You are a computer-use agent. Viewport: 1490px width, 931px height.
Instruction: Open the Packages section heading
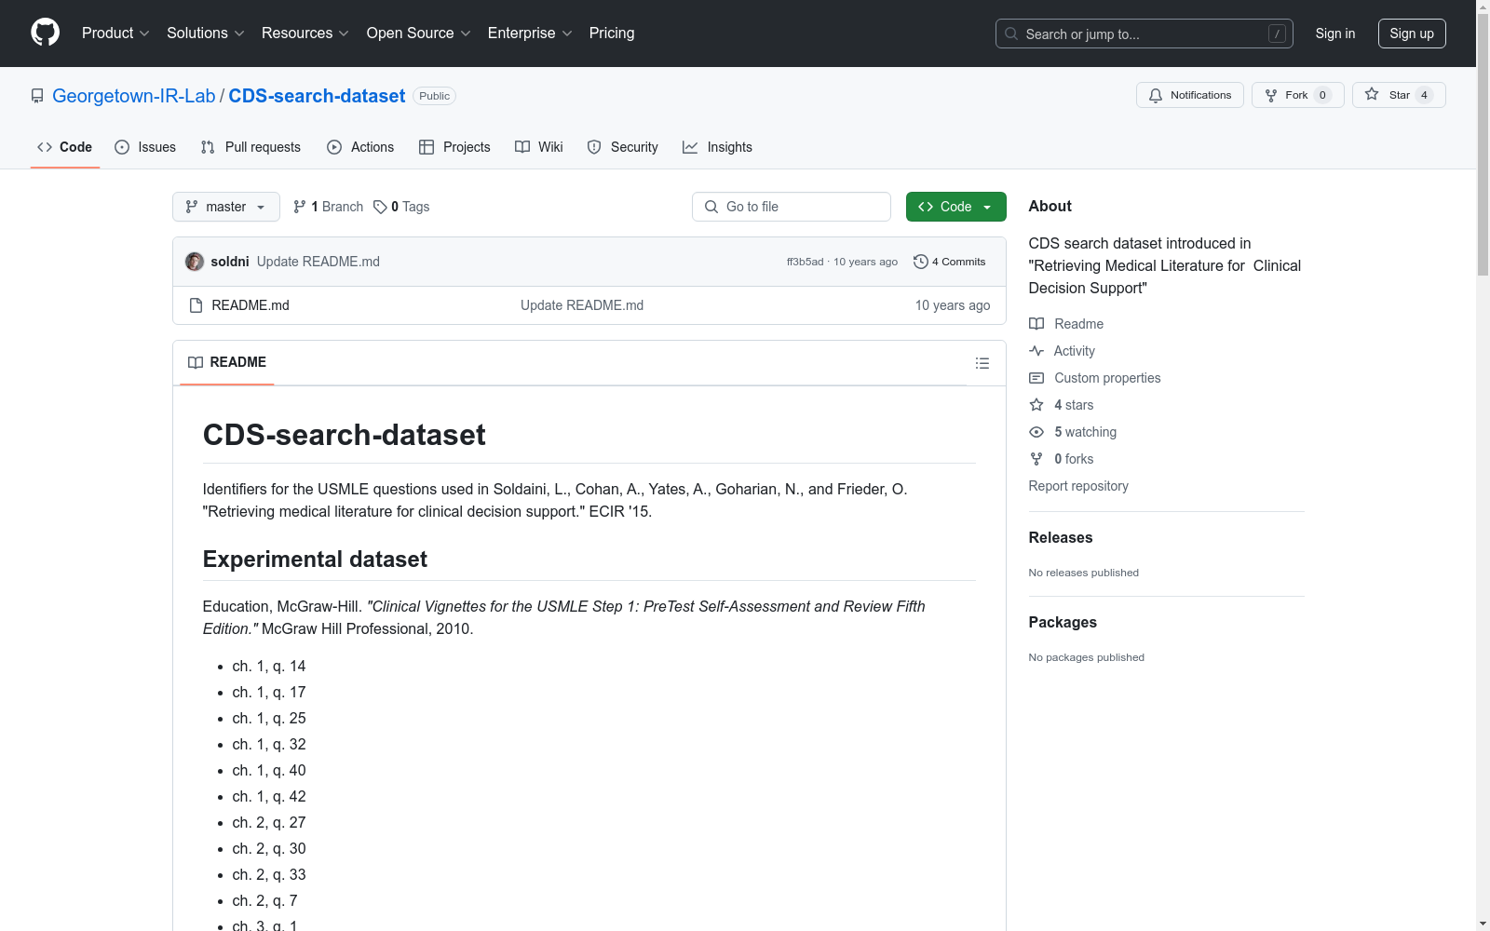tap(1063, 622)
